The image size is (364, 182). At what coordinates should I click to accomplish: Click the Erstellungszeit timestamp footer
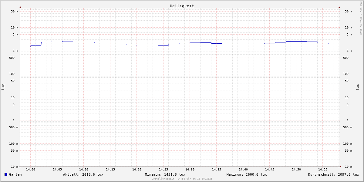182,179
